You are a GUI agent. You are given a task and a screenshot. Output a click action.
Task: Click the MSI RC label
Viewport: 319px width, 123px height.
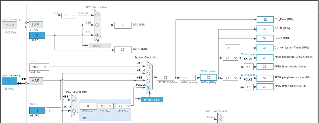click(35, 72)
